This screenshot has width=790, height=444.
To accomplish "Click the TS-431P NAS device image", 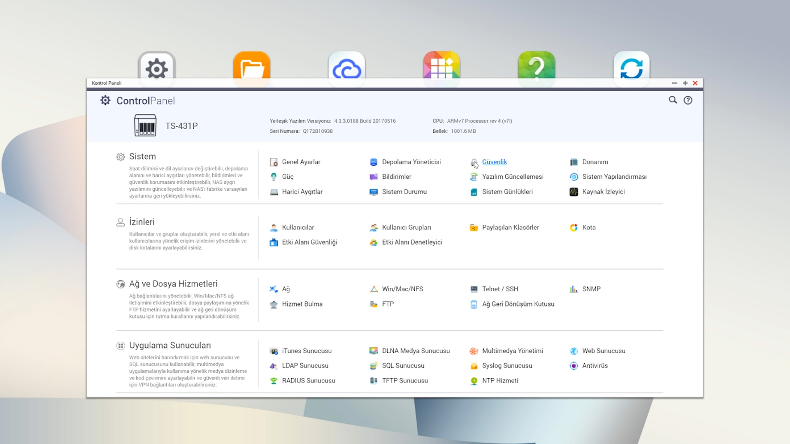I will point(145,125).
